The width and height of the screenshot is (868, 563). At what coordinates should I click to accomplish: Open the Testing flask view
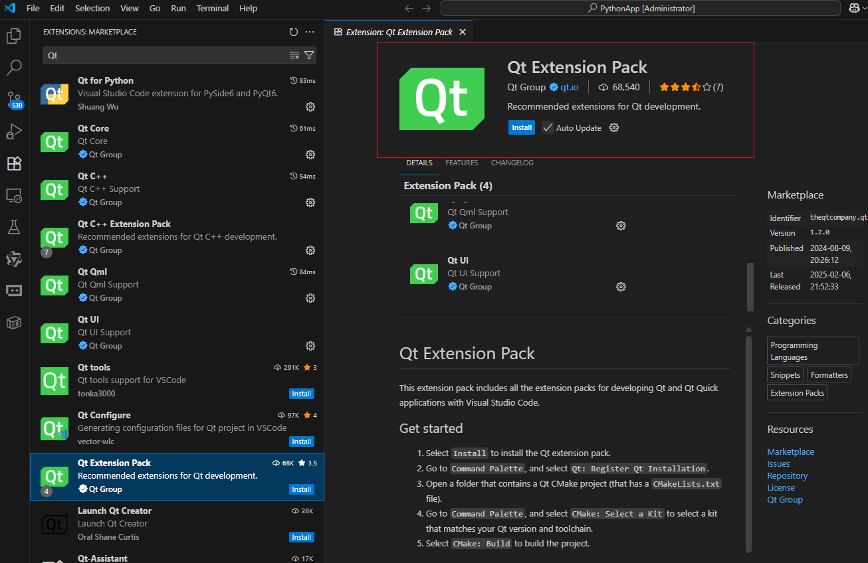point(14,227)
